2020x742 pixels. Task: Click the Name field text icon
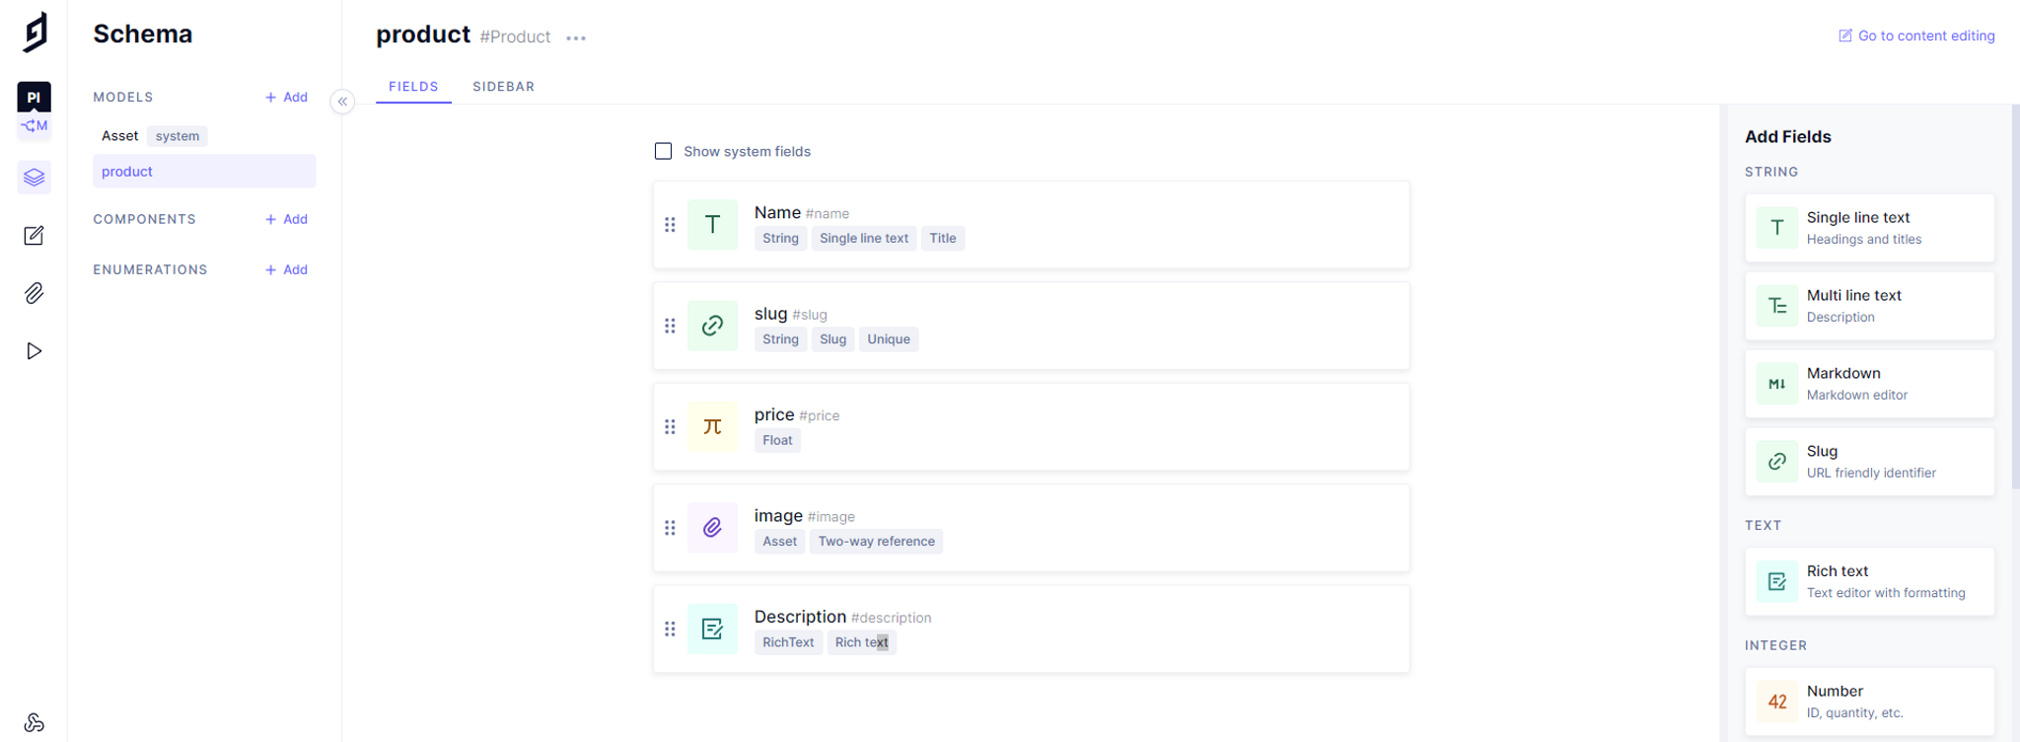coord(712,225)
